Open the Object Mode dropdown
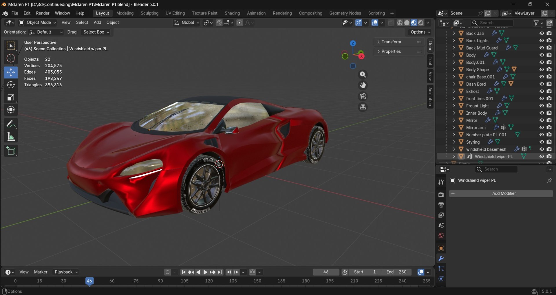Image resolution: width=556 pixels, height=295 pixels. click(38, 23)
